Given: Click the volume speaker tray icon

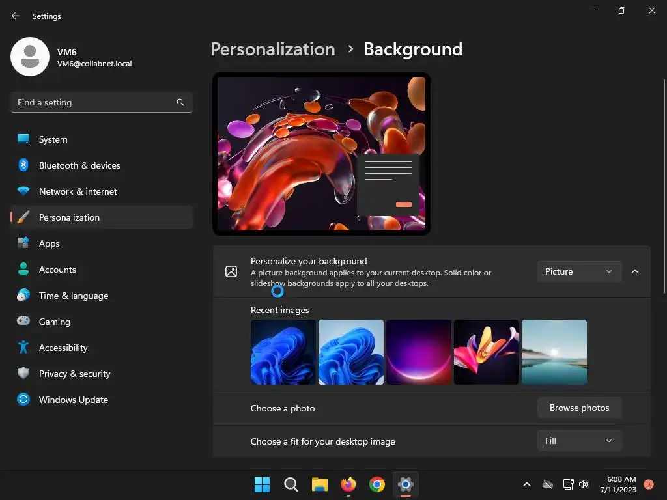Looking at the screenshot, I should (584, 484).
